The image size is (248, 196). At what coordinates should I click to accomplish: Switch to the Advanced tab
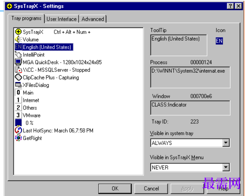[93, 19]
